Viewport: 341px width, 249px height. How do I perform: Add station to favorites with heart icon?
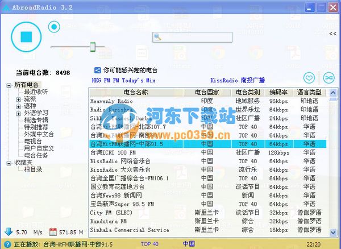(309, 78)
